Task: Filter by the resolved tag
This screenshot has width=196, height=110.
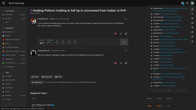Action: (8, 96)
